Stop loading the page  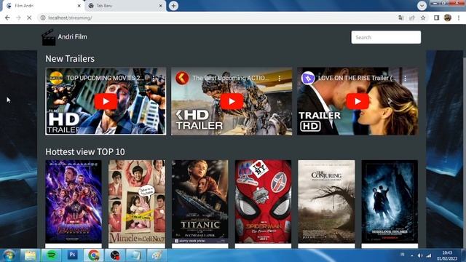point(29,17)
